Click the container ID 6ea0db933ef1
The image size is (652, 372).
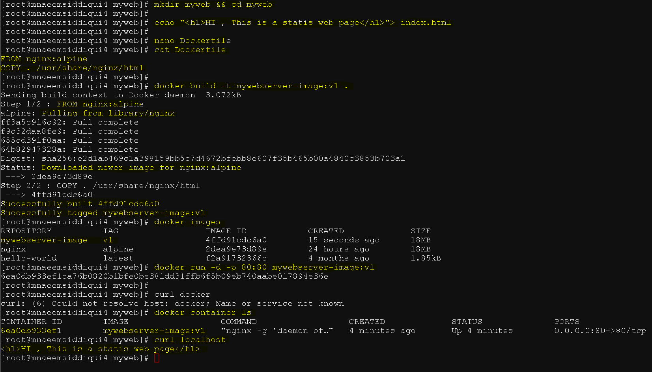point(31,331)
